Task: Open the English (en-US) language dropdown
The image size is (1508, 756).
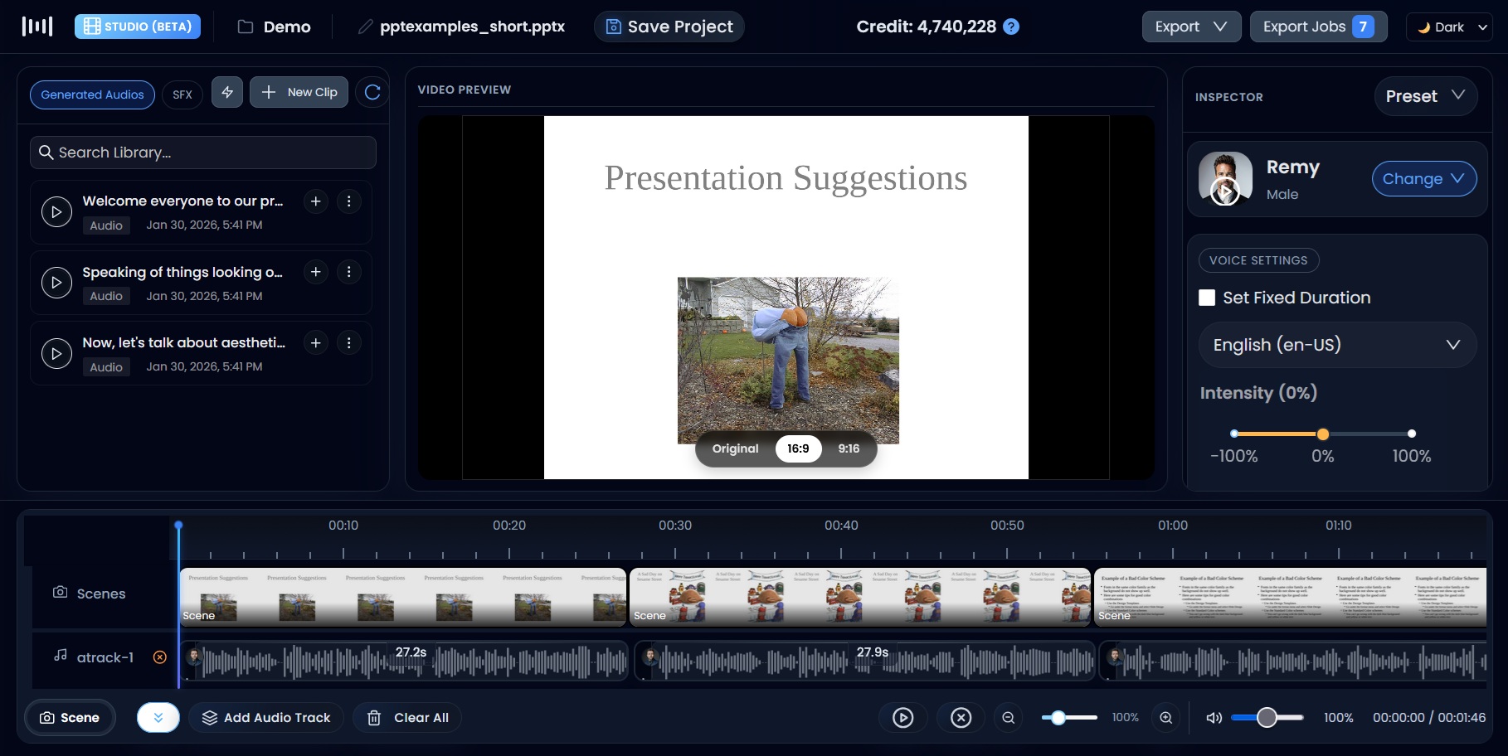Action: (1336, 345)
